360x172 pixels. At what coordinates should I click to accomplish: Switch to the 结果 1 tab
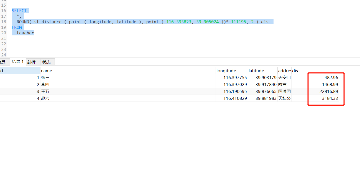(18, 62)
